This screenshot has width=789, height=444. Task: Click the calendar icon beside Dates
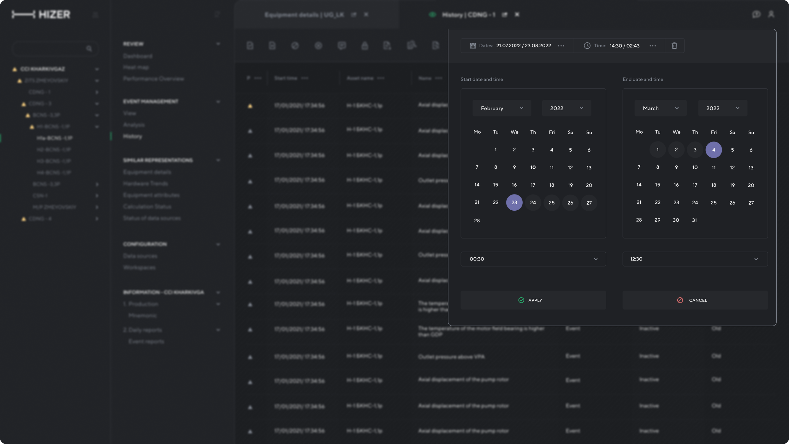pyautogui.click(x=472, y=46)
